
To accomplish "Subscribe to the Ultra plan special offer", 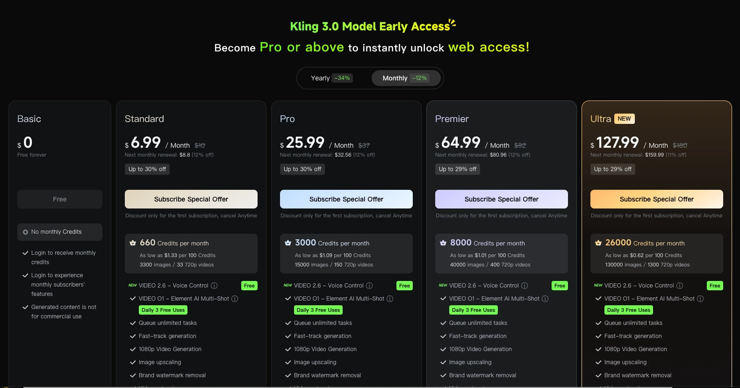I will point(657,199).
